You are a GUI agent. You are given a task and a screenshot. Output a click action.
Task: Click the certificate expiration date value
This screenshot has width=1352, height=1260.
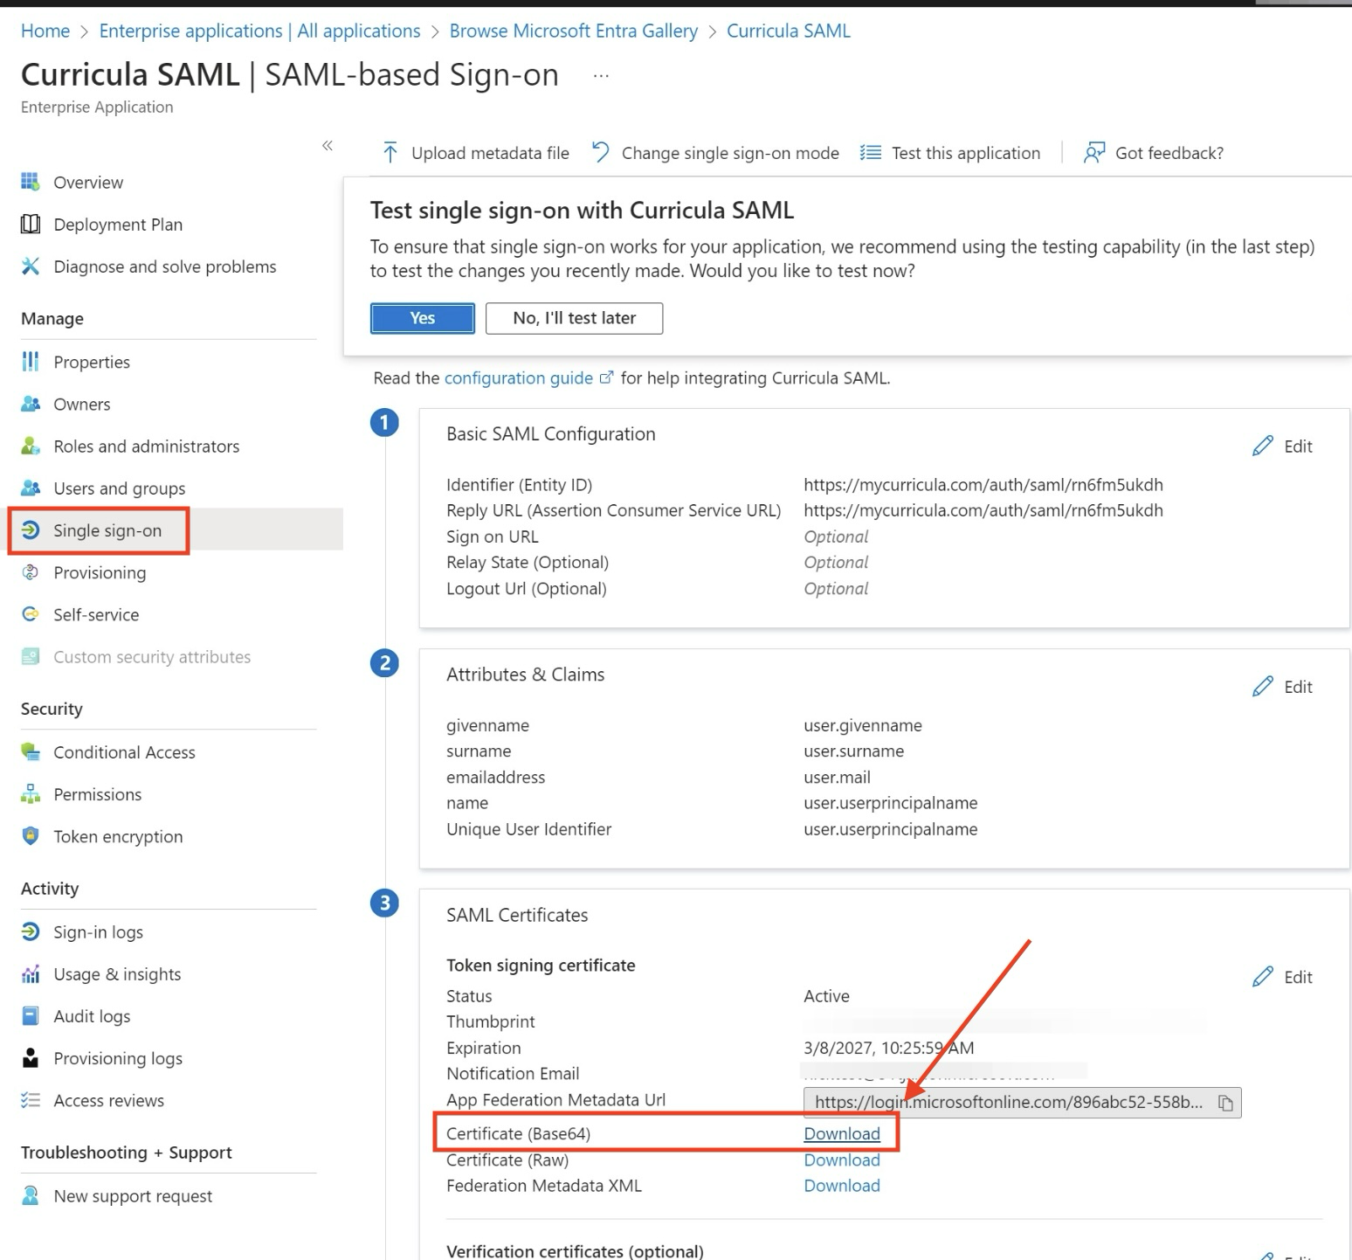click(x=889, y=1048)
